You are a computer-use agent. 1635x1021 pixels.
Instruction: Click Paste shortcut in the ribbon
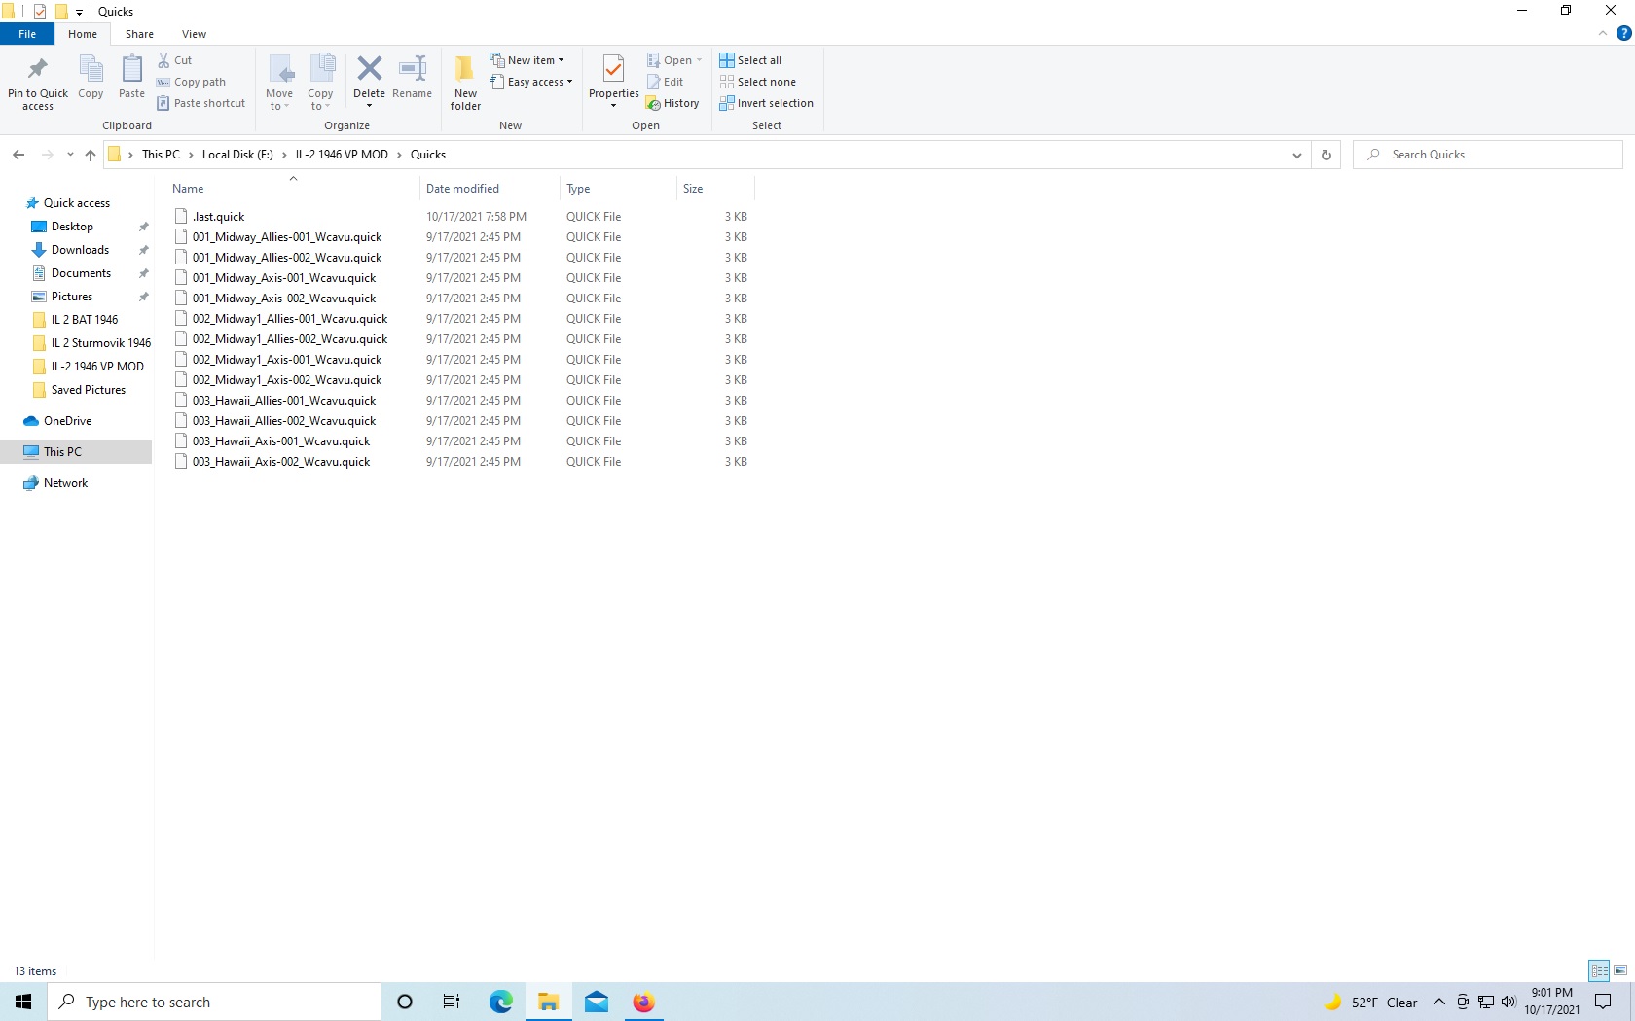[201, 103]
